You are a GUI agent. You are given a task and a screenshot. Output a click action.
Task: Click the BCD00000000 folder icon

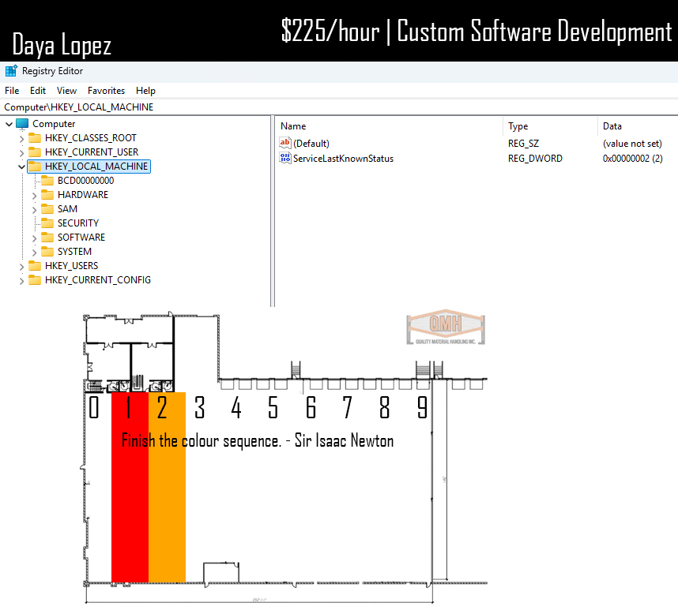click(47, 181)
